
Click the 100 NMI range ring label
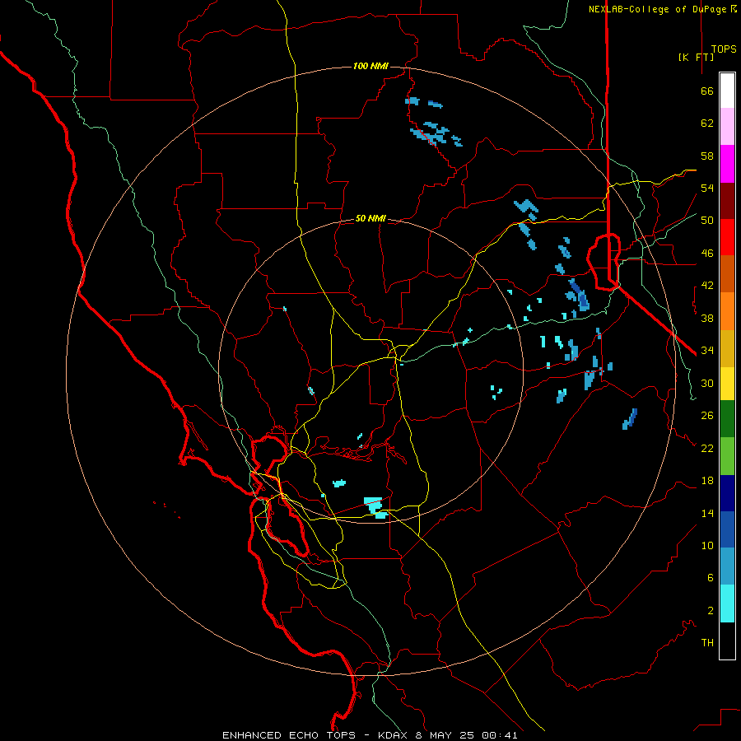pos(370,66)
